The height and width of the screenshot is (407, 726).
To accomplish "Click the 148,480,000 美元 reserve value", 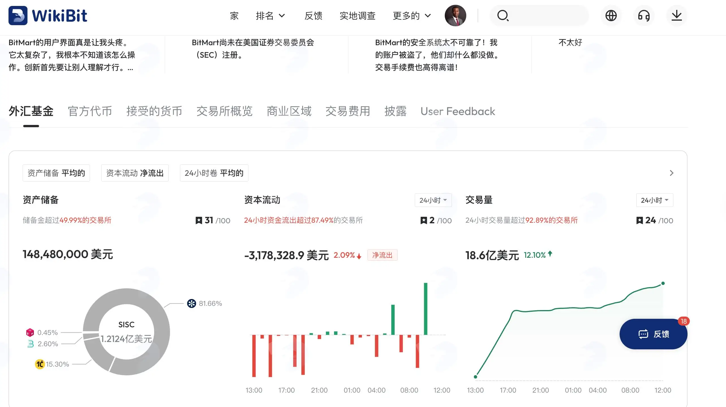I will tap(68, 254).
